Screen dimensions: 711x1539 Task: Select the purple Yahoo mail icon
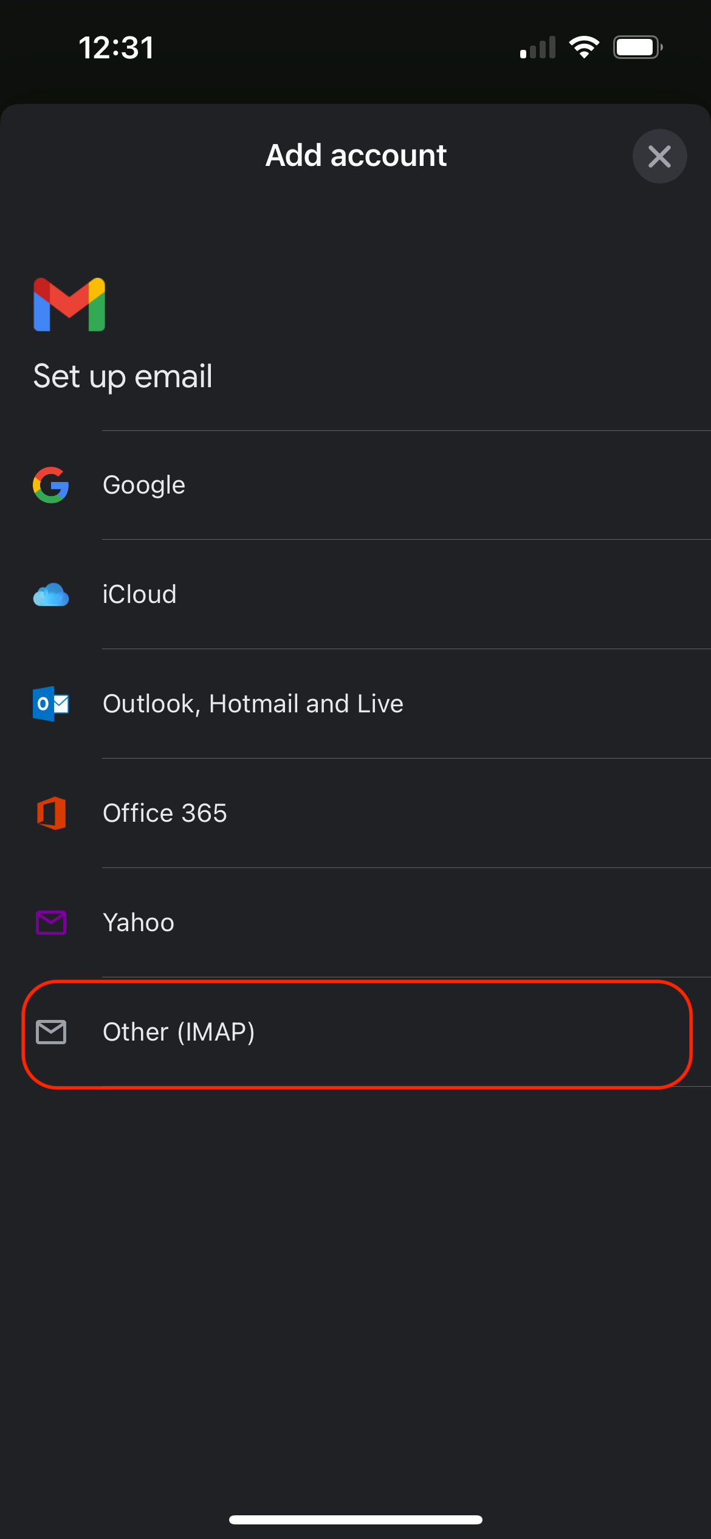pyautogui.click(x=50, y=923)
